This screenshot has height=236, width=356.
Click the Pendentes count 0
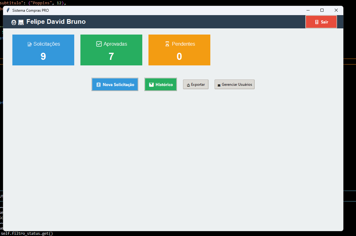[x=179, y=56]
